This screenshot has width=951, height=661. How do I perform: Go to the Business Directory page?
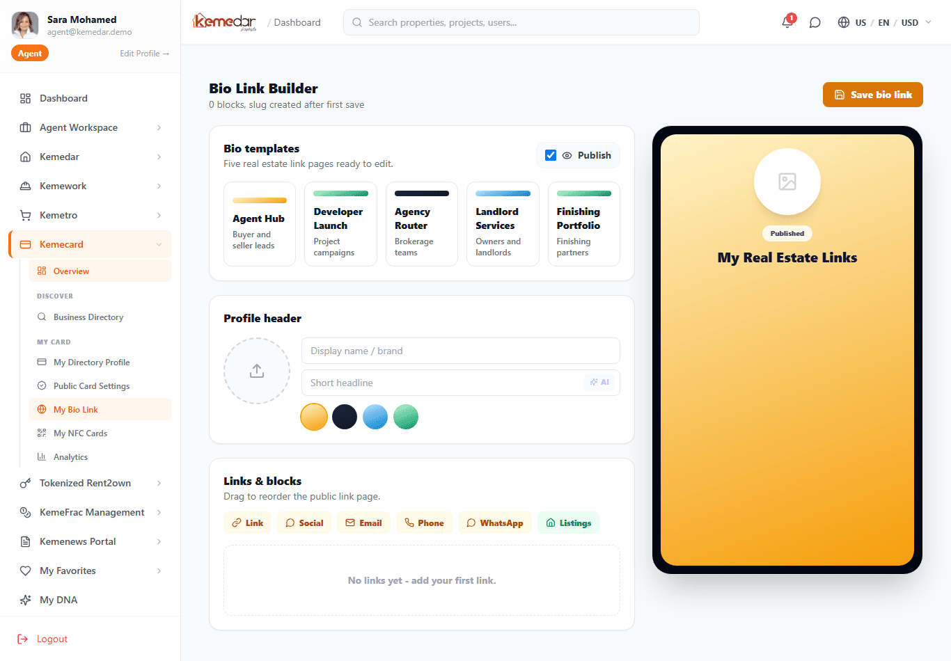point(100,317)
